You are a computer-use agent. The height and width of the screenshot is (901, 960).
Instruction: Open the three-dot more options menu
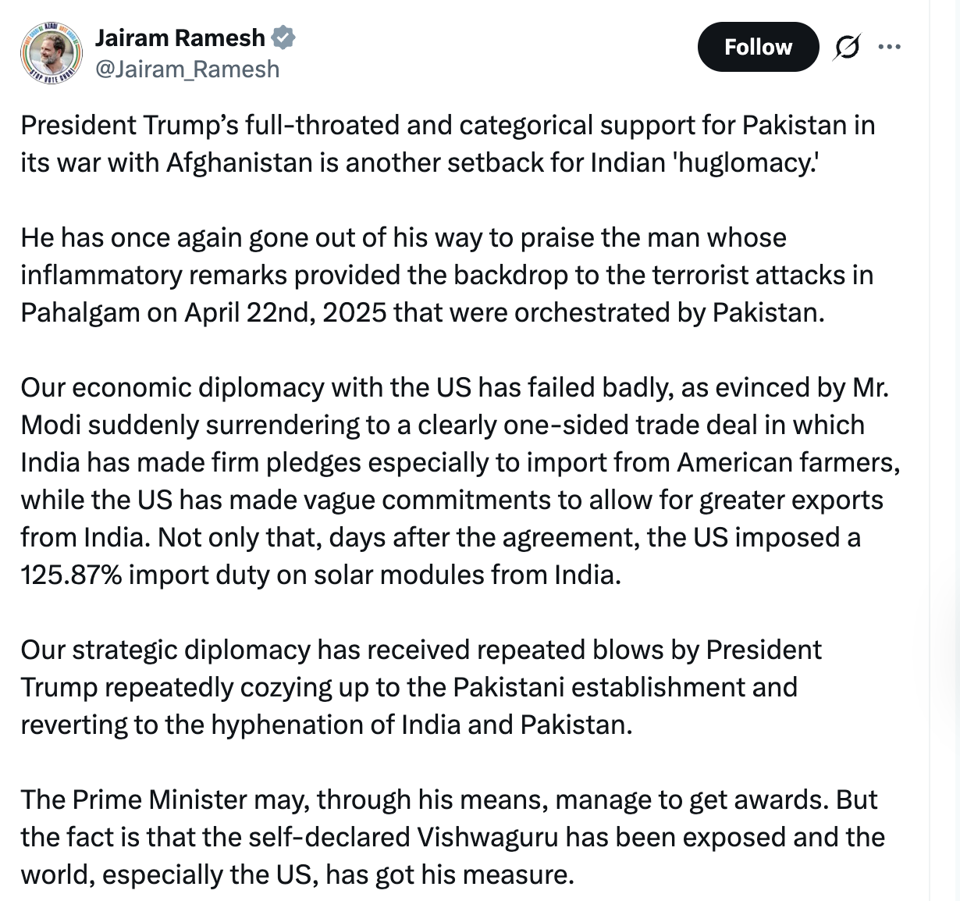tap(889, 48)
